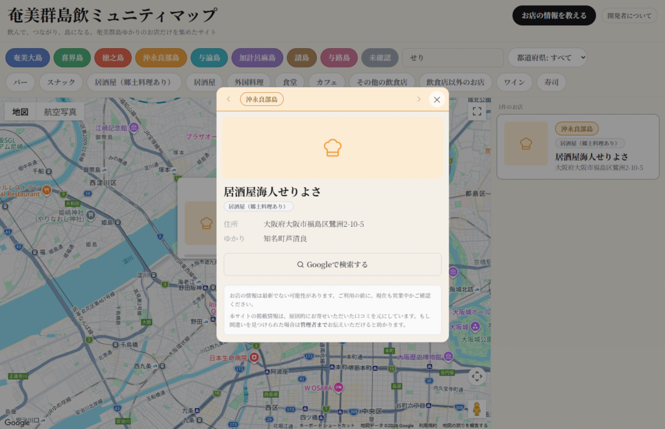Select the 飲食店以外のお店 category filter
The height and width of the screenshot is (429, 665).
(455, 83)
